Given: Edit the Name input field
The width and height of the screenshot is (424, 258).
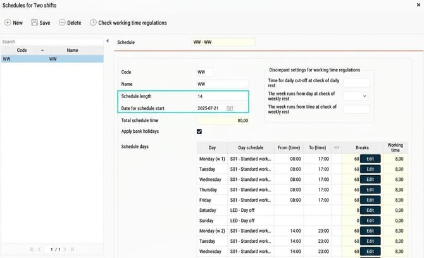Looking at the screenshot, I should click(222, 84).
